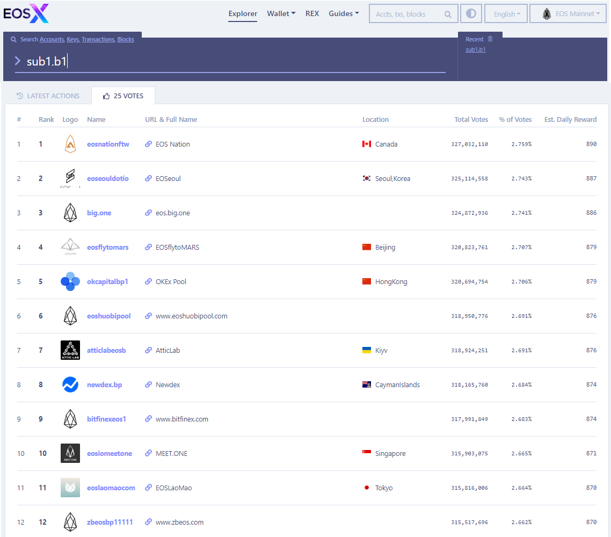Open the REX page

point(312,13)
